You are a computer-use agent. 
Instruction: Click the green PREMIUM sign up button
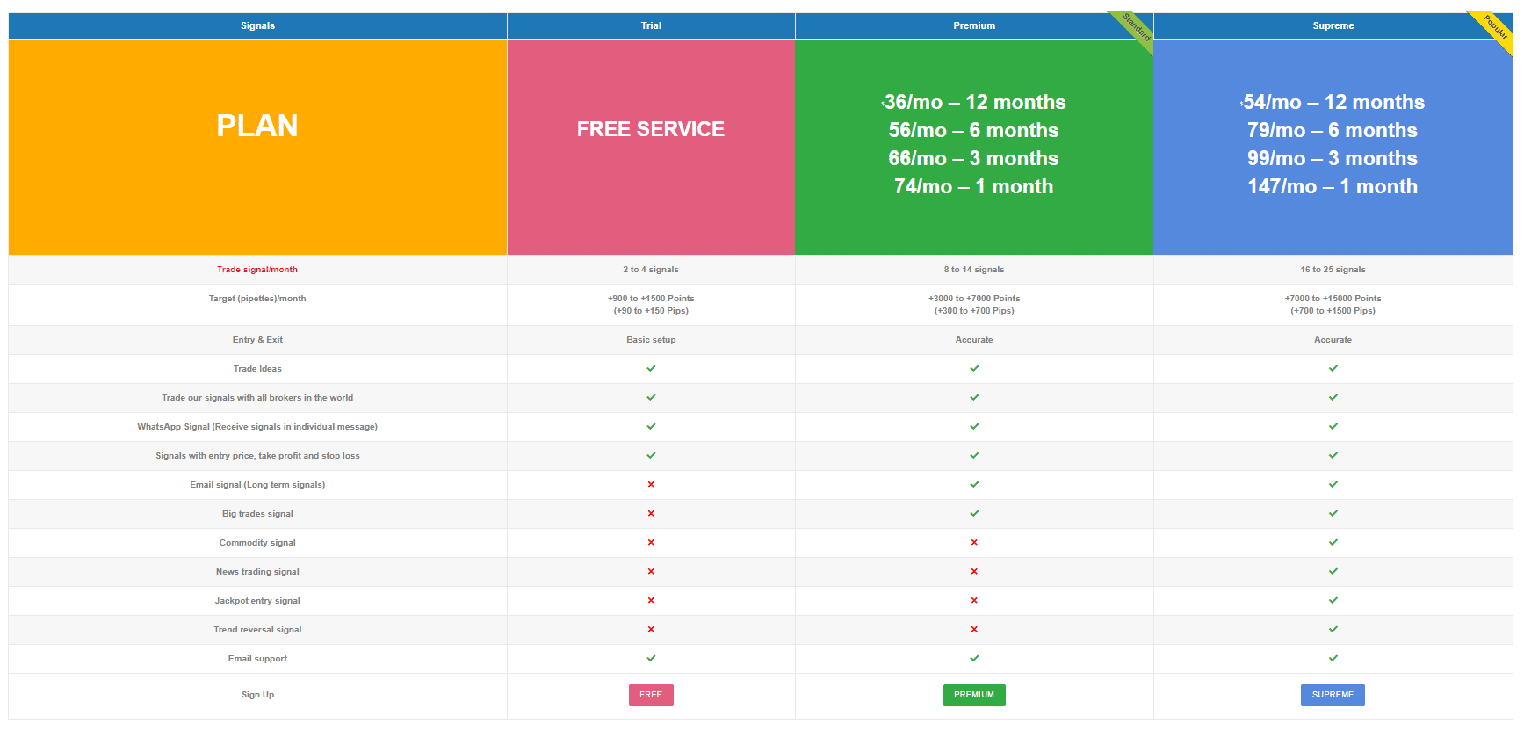click(974, 695)
